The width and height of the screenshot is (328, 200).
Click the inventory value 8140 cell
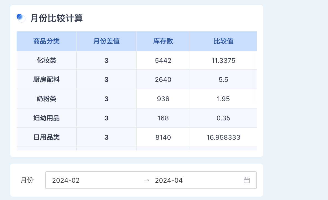pos(163,137)
